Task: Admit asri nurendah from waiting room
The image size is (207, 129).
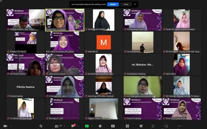Action: point(113,4)
